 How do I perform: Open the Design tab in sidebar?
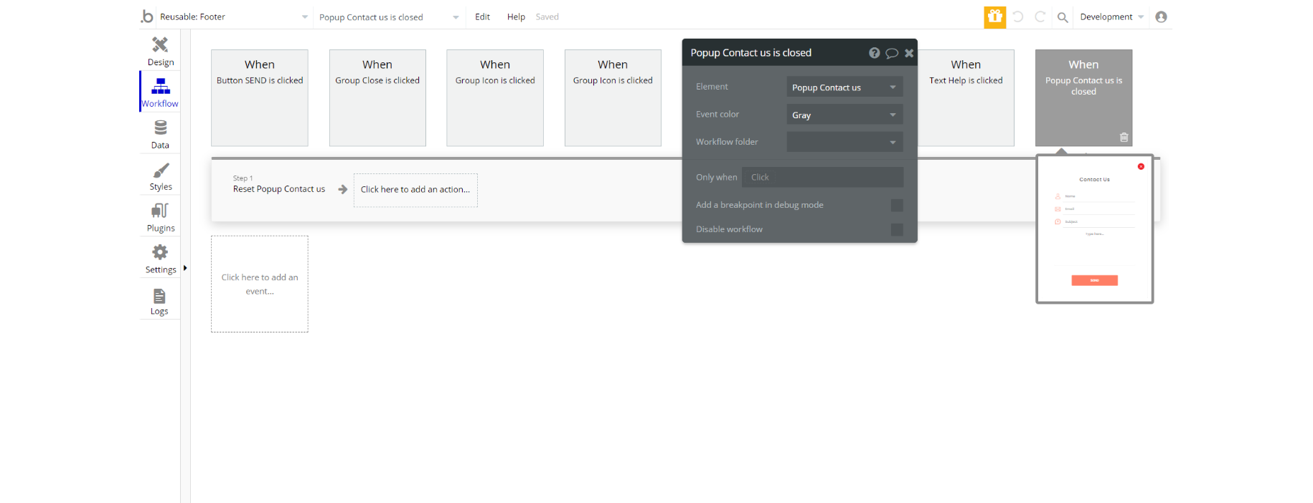(x=160, y=51)
